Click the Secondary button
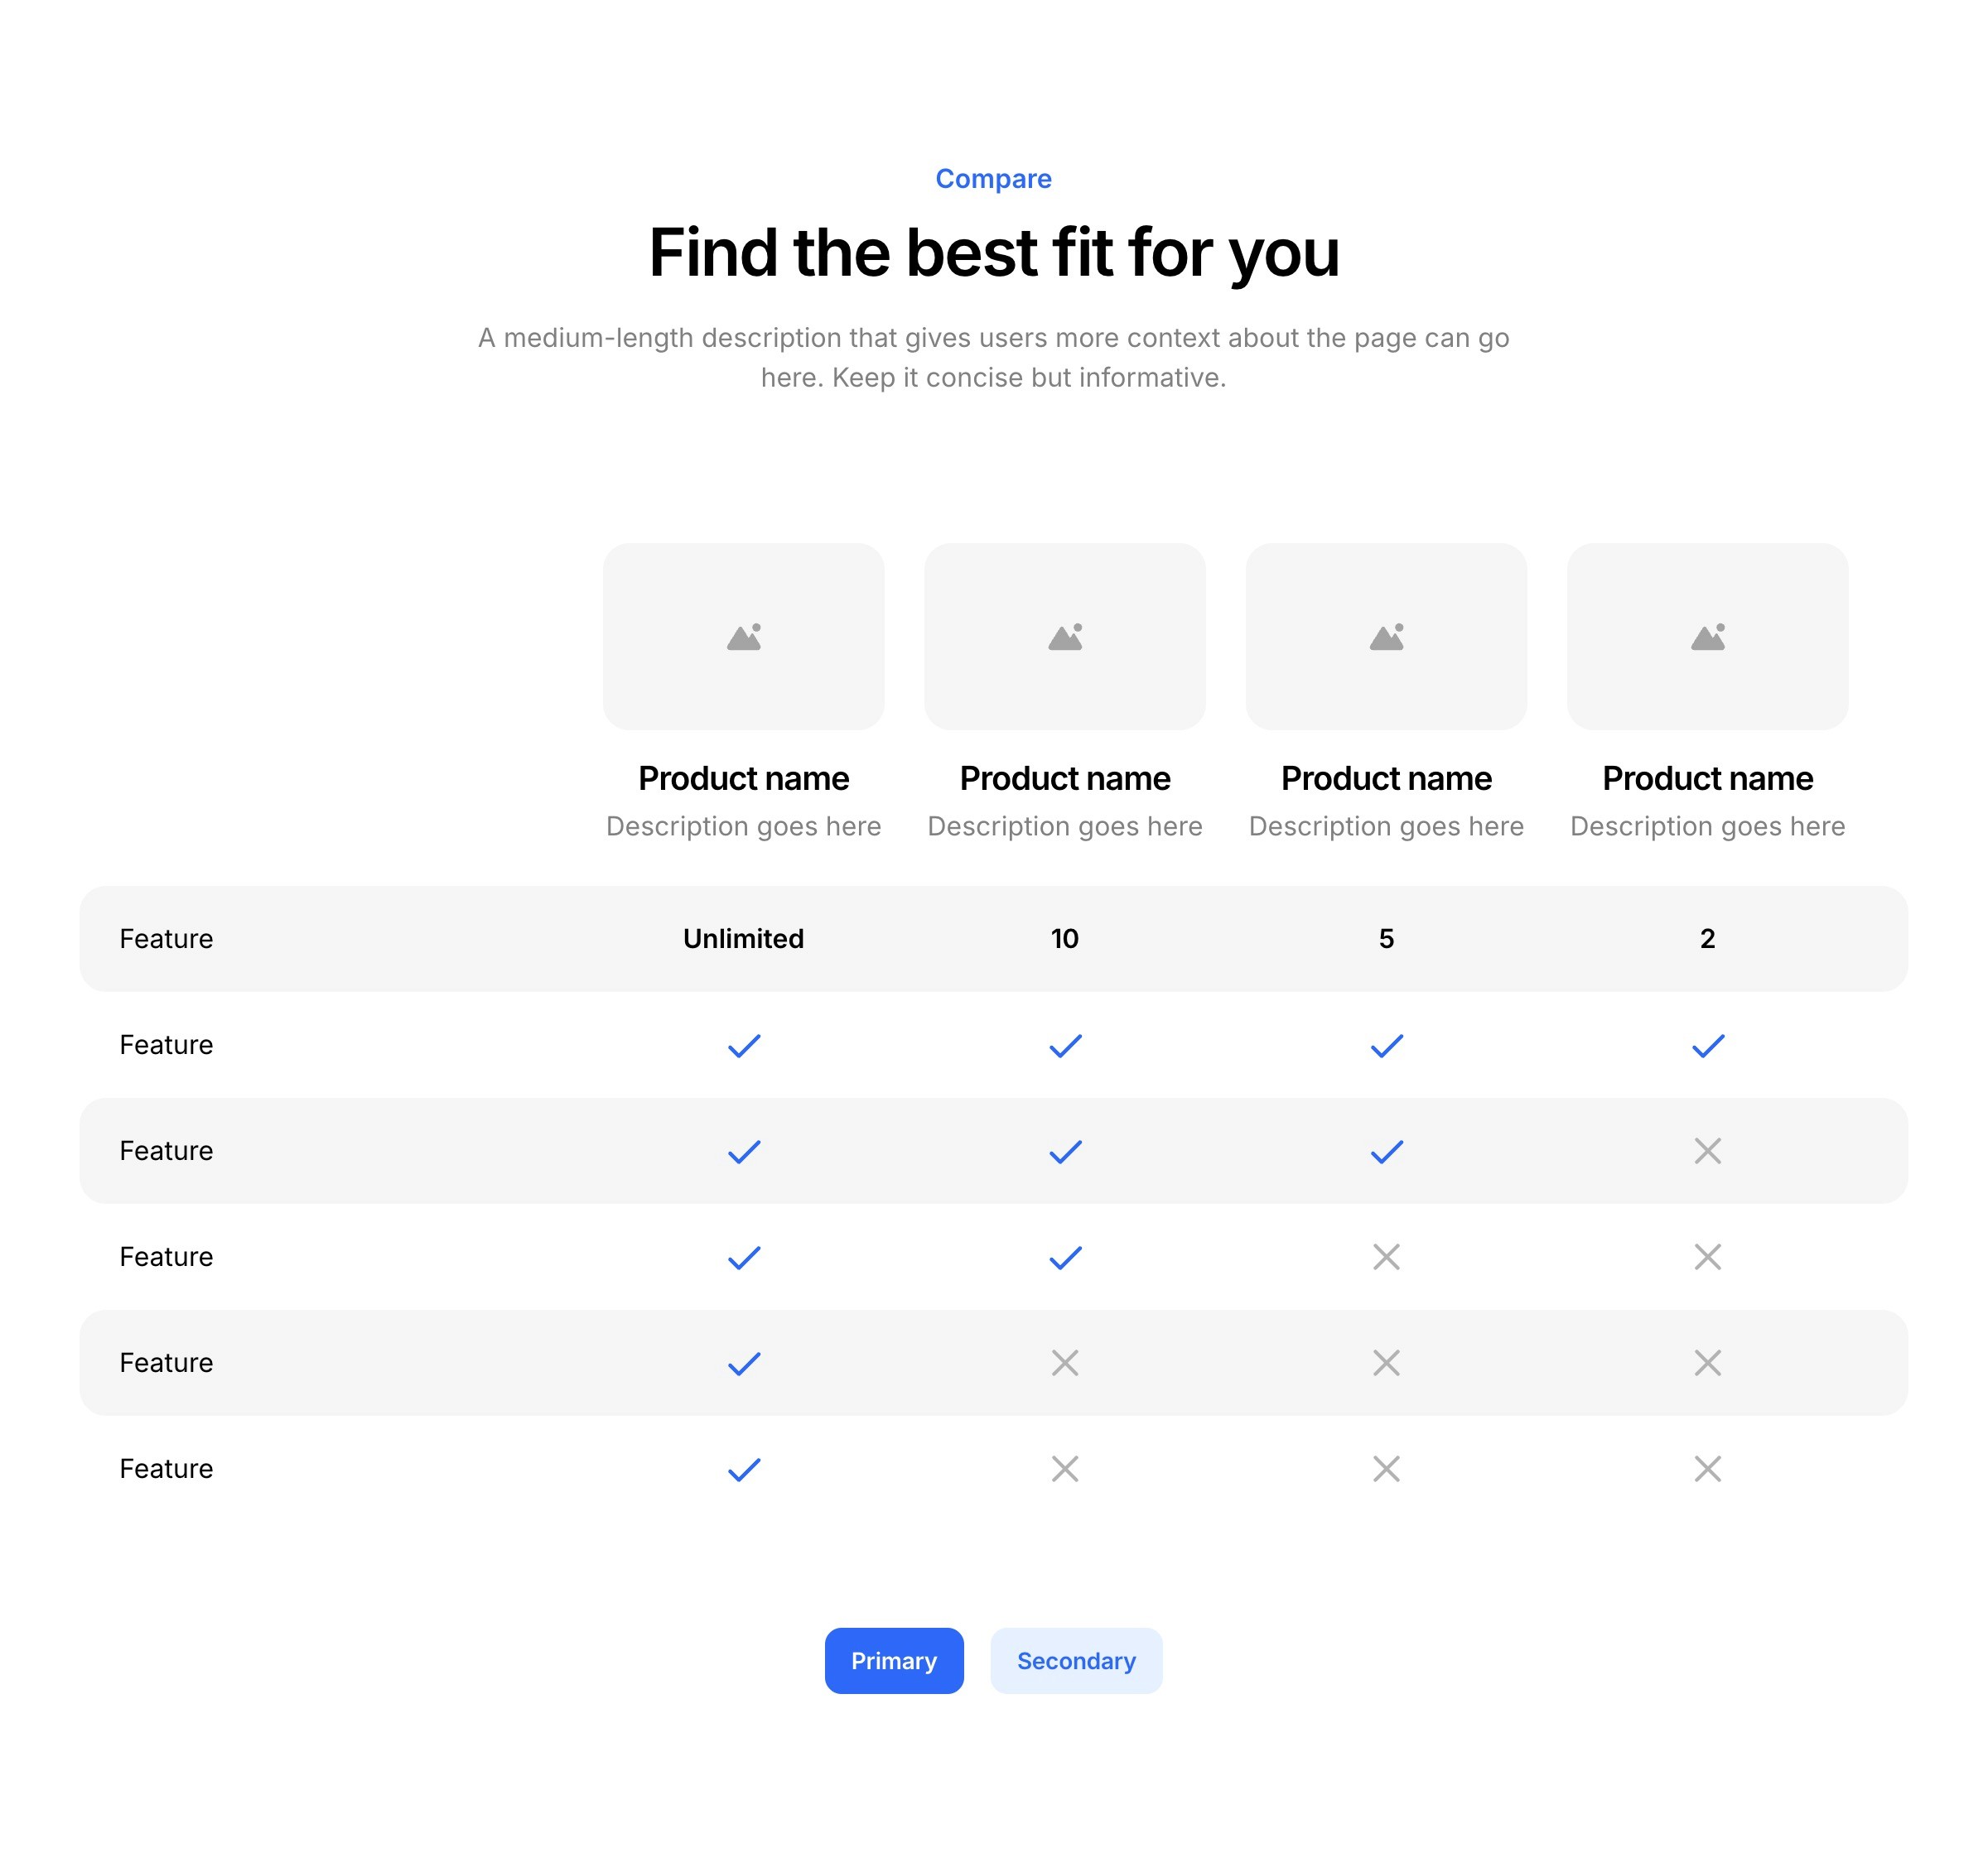This screenshot has height=1853, width=1988. pyautogui.click(x=1076, y=1660)
